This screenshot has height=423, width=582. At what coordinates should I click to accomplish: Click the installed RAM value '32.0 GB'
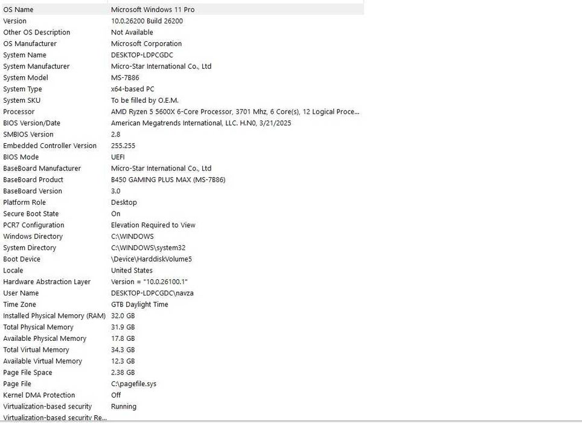pos(123,315)
